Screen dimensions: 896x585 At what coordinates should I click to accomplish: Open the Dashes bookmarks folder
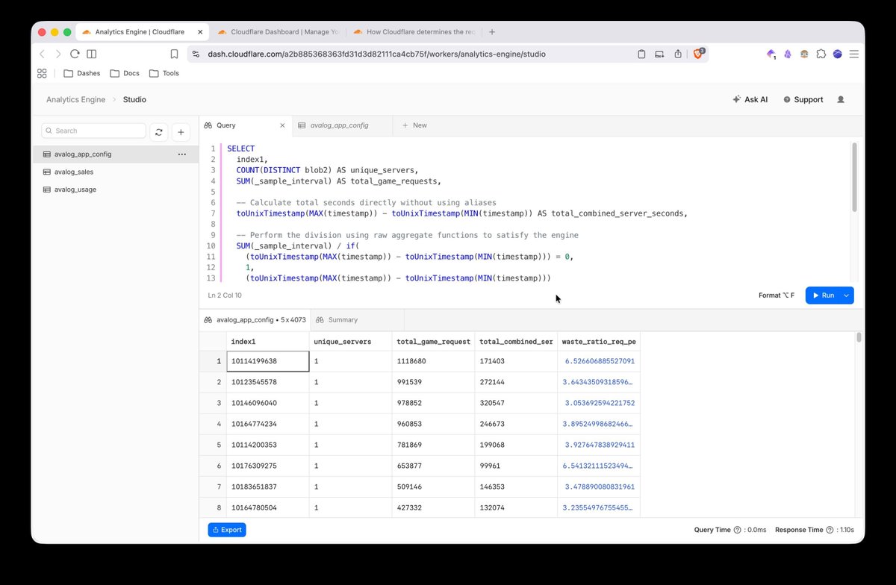82,73
